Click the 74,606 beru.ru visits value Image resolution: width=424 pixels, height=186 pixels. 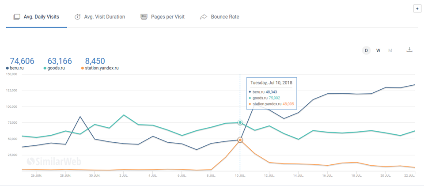(x=22, y=61)
